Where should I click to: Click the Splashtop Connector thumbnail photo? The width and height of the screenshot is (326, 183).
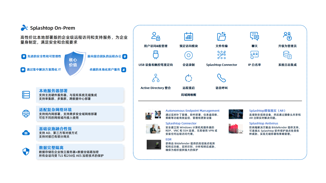point(153,129)
